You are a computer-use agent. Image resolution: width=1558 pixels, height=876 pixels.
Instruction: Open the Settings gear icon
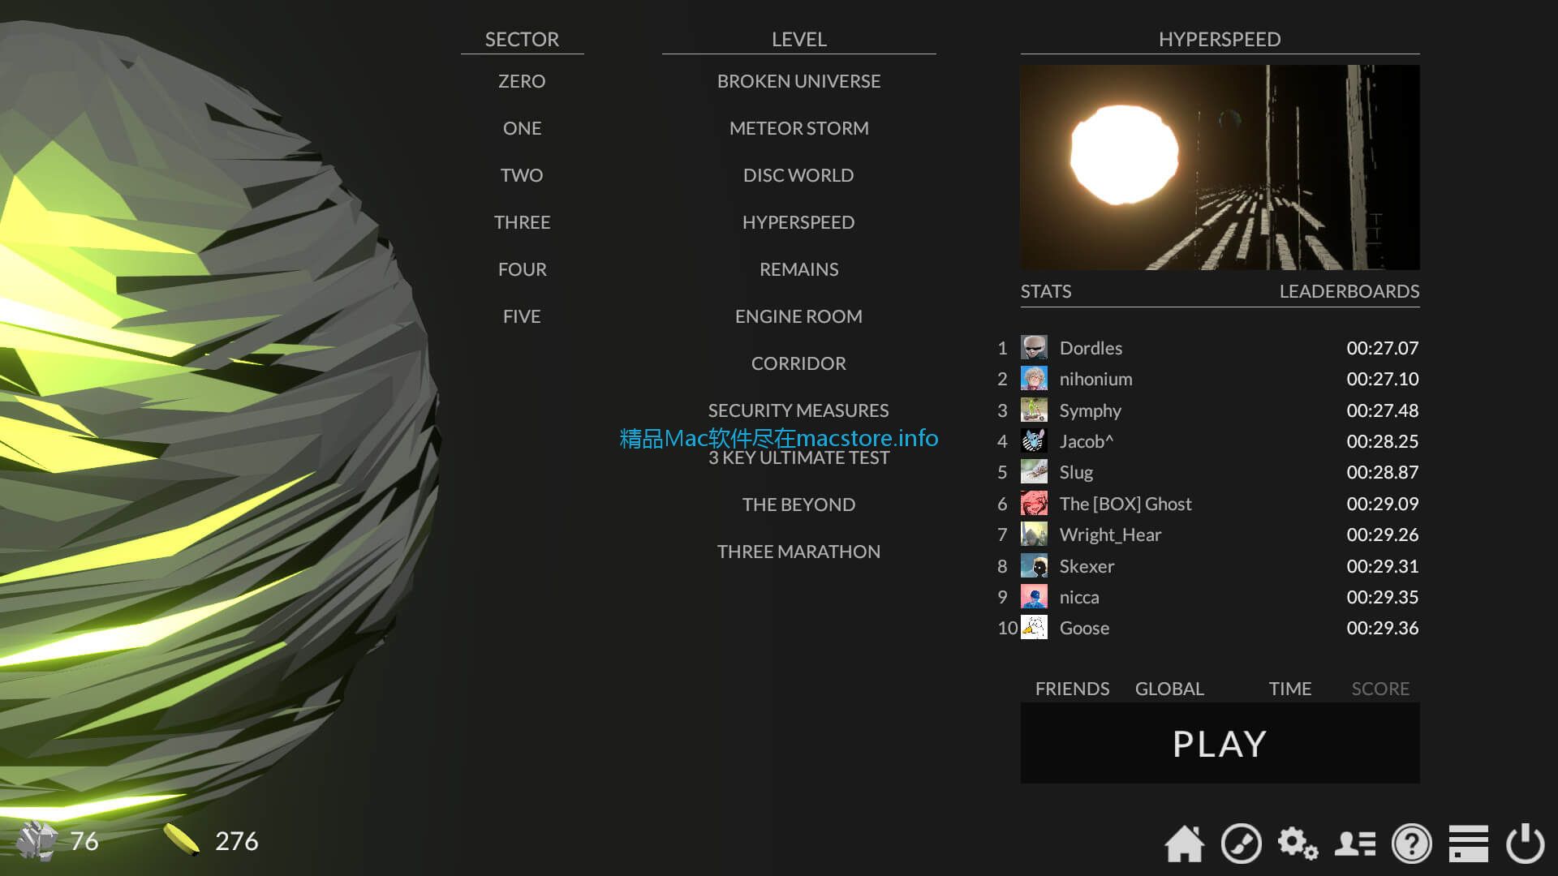[x=1298, y=844]
